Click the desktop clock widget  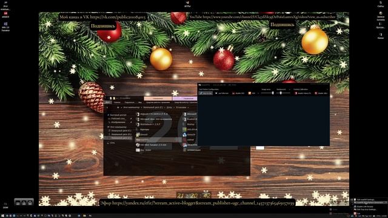click(194, 196)
